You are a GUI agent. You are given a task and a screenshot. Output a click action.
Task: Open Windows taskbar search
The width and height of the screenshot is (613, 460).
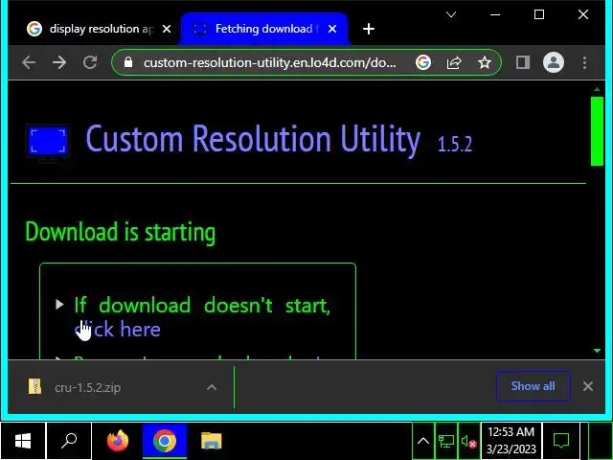tap(69, 441)
